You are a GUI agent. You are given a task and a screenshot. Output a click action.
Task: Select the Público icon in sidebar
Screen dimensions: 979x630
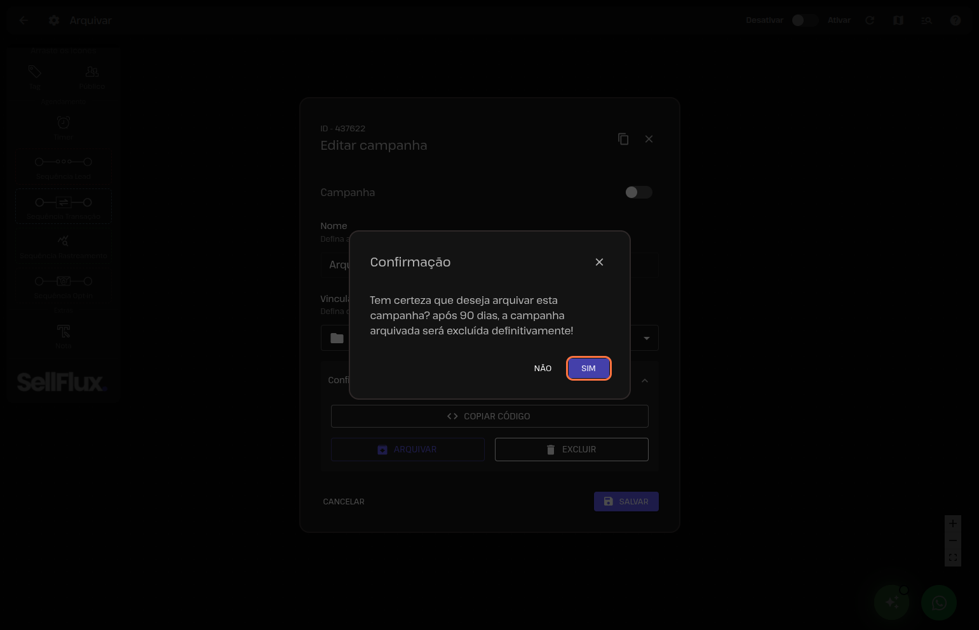click(92, 72)
